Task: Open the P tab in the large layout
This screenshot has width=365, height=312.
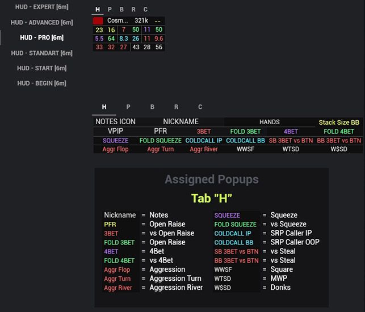Action: point(128,107)
